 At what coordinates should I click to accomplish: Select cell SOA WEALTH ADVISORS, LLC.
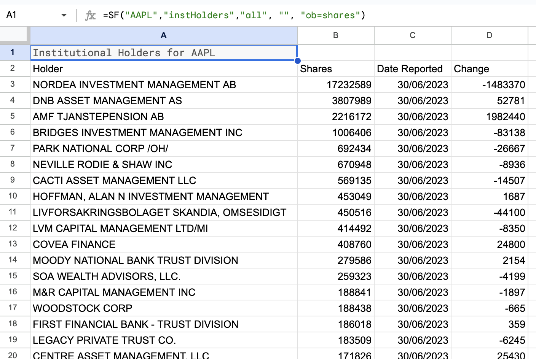point(164,276)
